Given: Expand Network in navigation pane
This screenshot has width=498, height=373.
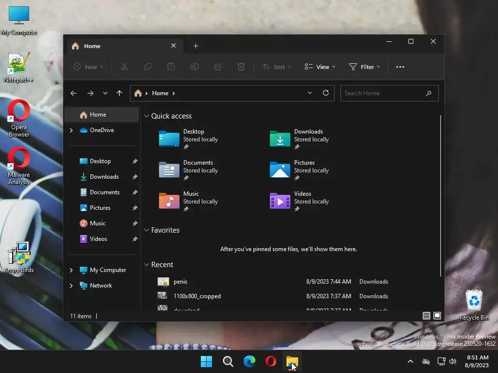Looking at the screenshot, I should (x=71, y=286).
